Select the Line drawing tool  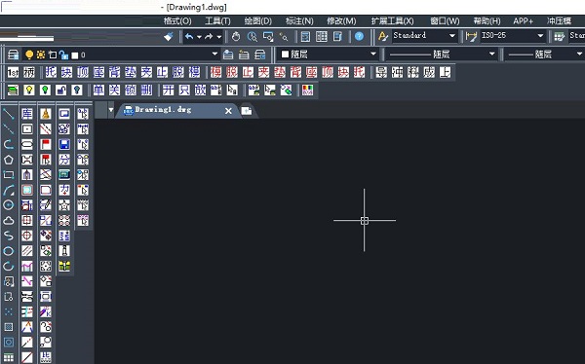(x=8, y=114)
